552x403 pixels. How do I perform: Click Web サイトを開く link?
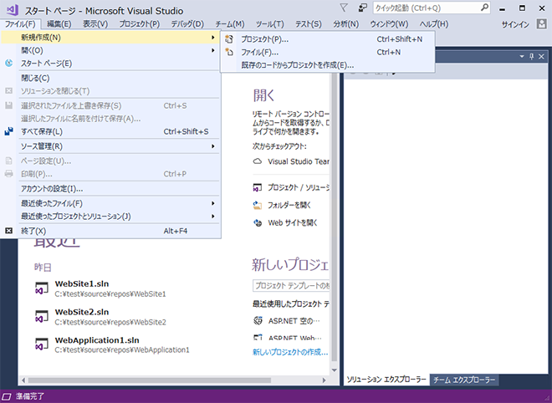pyautogui.click(x=293, y=222)
